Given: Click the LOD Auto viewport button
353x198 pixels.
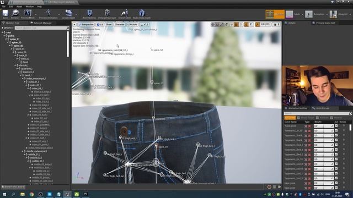Looking at the screenshot, I should [x=132, y=24].
